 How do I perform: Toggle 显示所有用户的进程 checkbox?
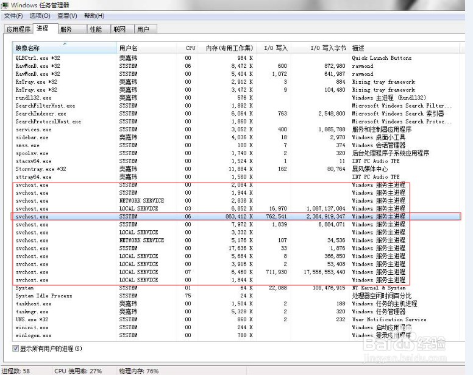click(x=16, y=348)
